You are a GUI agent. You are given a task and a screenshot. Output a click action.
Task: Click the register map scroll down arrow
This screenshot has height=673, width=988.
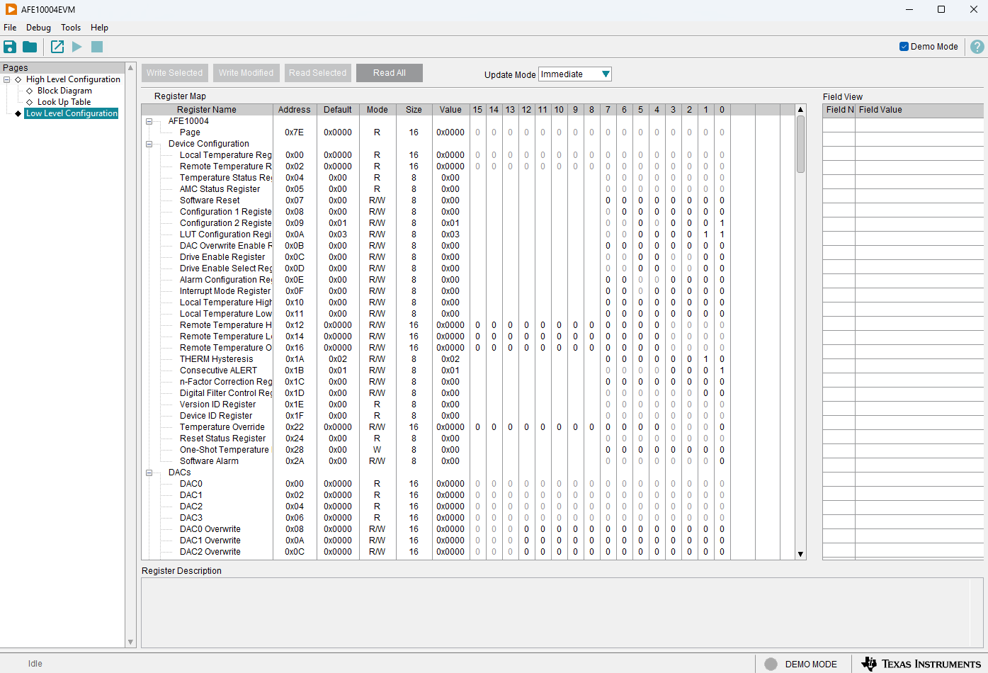(x=800, y=554)
